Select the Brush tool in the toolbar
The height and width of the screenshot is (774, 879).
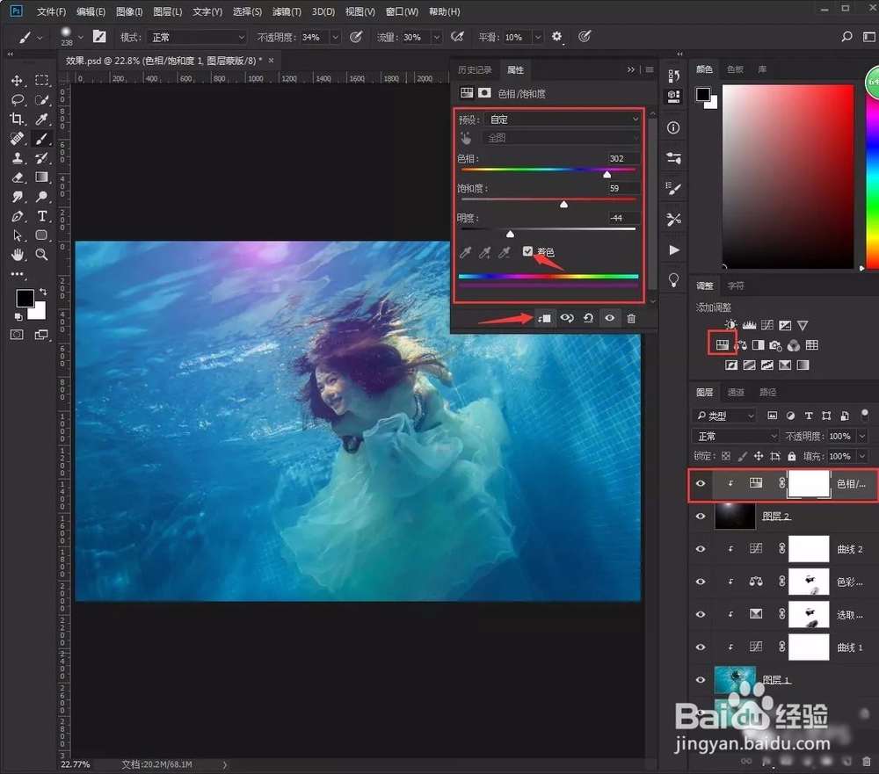pos(41,138)
